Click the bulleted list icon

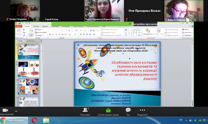81,30
